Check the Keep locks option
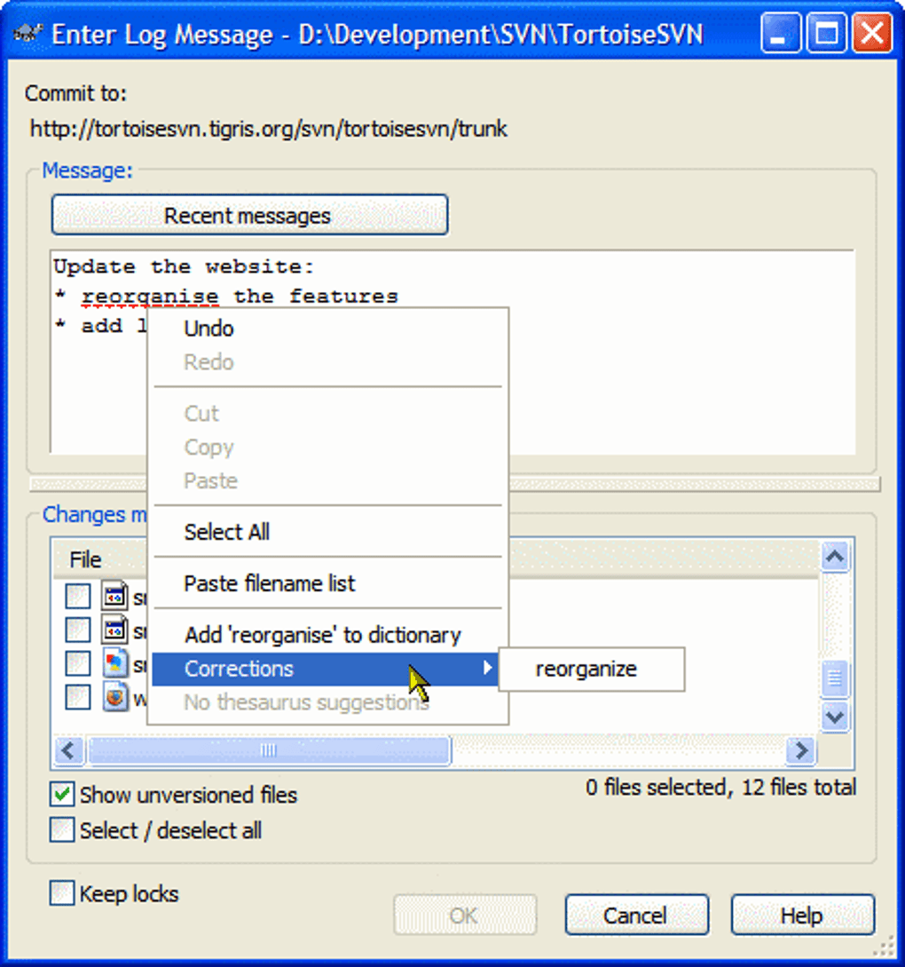905x967 pixels. tap(60, 893)
